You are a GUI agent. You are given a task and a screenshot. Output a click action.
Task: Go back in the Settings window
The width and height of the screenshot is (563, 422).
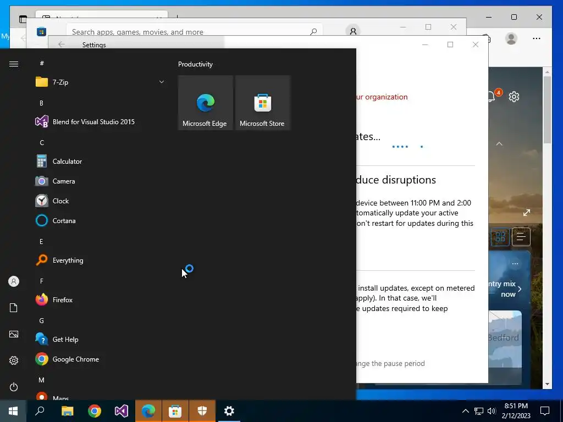pos(62,44)
